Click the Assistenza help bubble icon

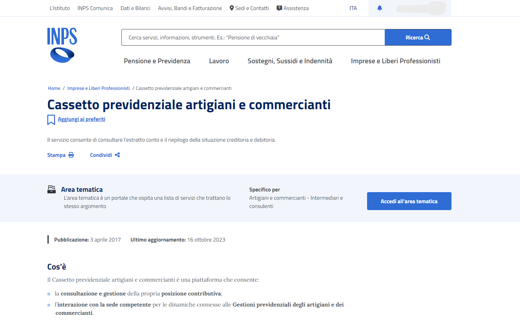pyautogui.click(x=279, y=8)
